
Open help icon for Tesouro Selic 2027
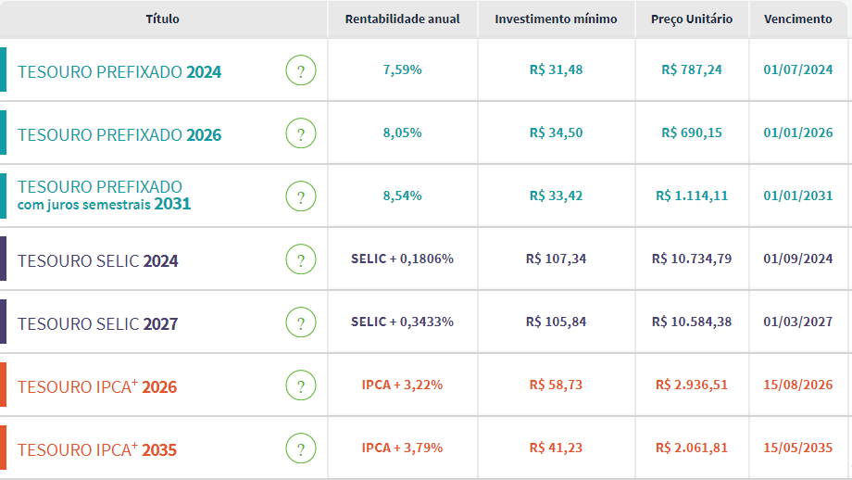coord(301,322)
